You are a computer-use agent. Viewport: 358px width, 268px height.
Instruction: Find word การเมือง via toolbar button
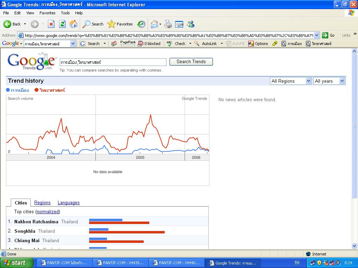(x=292, y=44)
